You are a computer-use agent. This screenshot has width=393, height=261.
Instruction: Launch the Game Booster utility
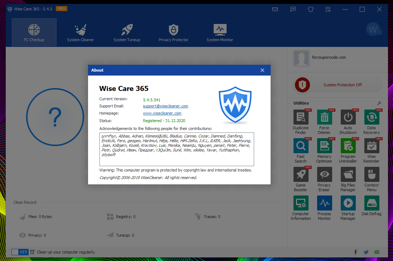[x=301, y=179]
